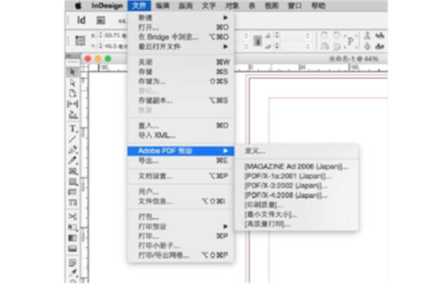The height and width of the screenshot is (284, 426).
Task: Select the Direct Selection tool
Action: 72,82
